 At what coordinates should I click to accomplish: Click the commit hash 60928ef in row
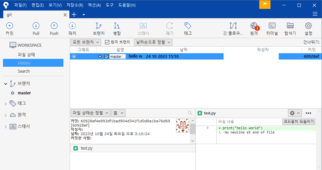[x=311, y=57]
